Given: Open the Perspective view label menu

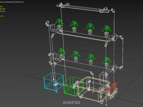Looking at the screenshot, I should [2, 2].
